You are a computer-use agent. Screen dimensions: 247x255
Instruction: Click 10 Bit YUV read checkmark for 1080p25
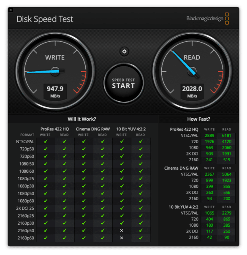(141, 179)
